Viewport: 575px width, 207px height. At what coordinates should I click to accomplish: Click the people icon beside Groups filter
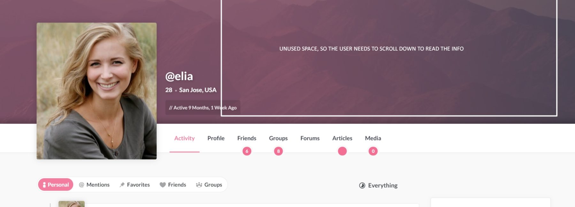tap(199, 185)
